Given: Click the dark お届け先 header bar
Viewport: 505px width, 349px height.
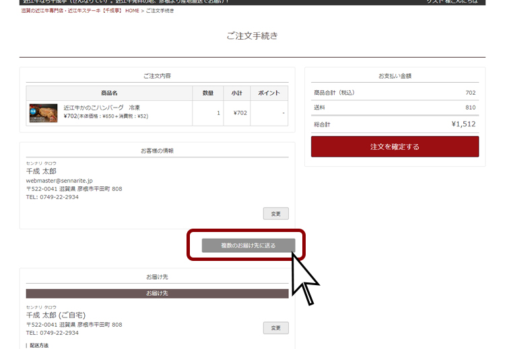Looking at the screenshot, I should point(157,294).
